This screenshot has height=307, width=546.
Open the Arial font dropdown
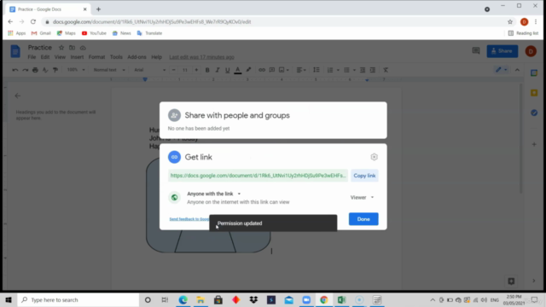click(x=150, y=70)
